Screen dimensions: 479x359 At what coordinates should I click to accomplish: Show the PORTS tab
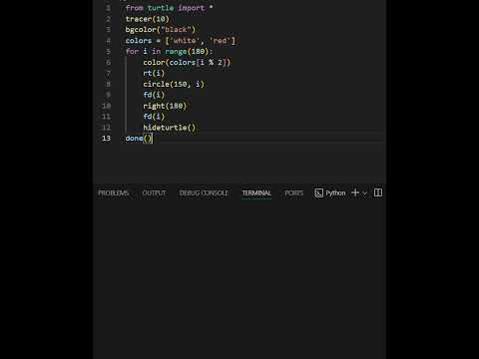[x=294, y=192]
